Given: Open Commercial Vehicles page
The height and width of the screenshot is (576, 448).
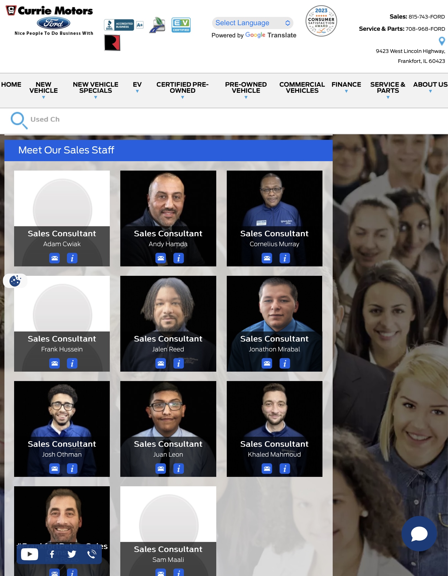Looking at the screenshot, I should (x=302, y=88).
